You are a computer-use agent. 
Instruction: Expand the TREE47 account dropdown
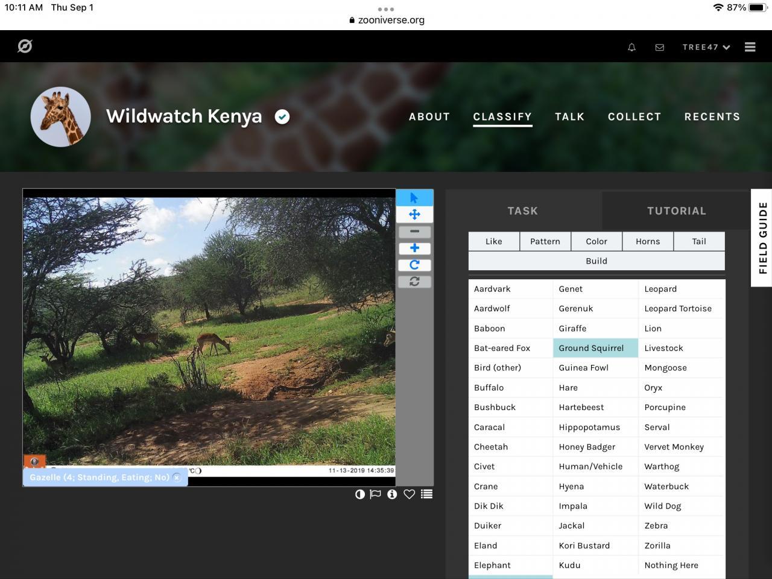pyautogui.click(x=706, y=47)
